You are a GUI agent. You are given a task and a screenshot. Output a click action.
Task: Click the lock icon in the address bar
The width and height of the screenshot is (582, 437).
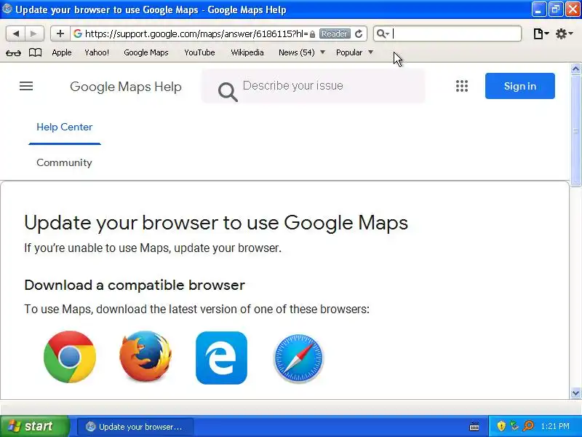[x=312, y=34]
